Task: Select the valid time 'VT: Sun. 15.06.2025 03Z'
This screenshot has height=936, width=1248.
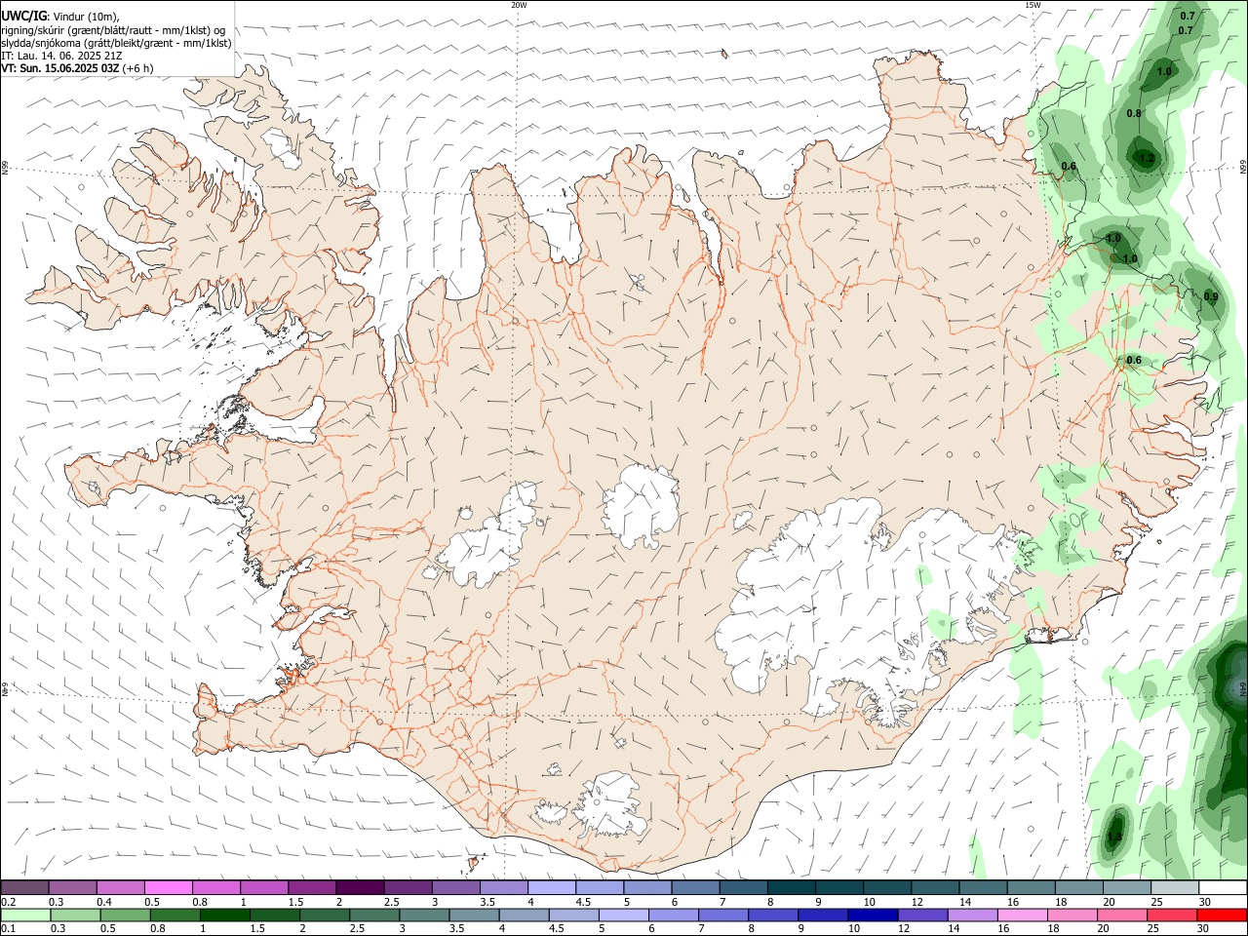Action: (x=60, y=68)
